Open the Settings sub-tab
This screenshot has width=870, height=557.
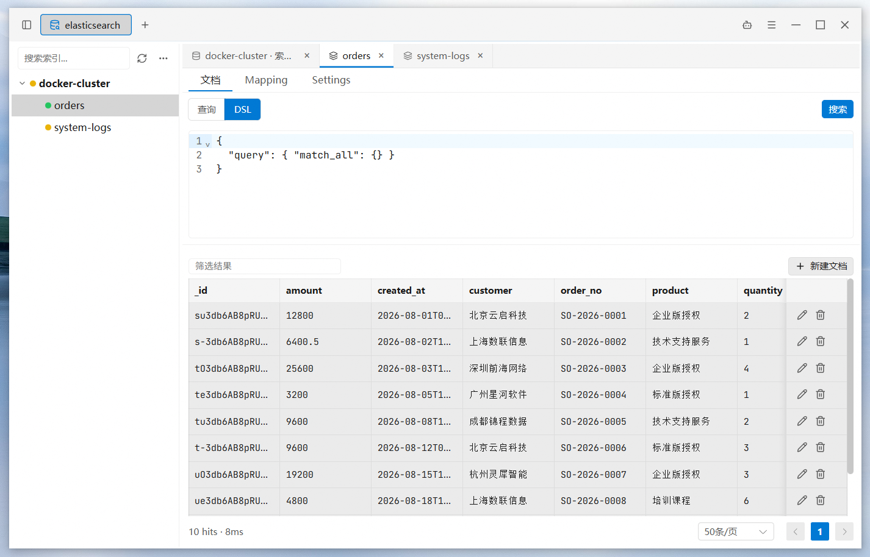click(x=331, y=80)
